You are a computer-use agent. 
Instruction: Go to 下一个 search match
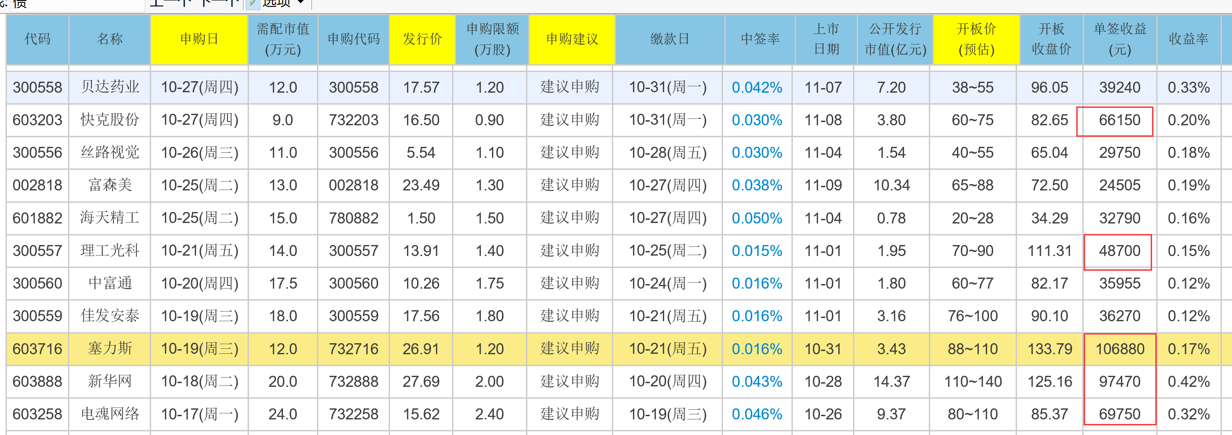219,3
